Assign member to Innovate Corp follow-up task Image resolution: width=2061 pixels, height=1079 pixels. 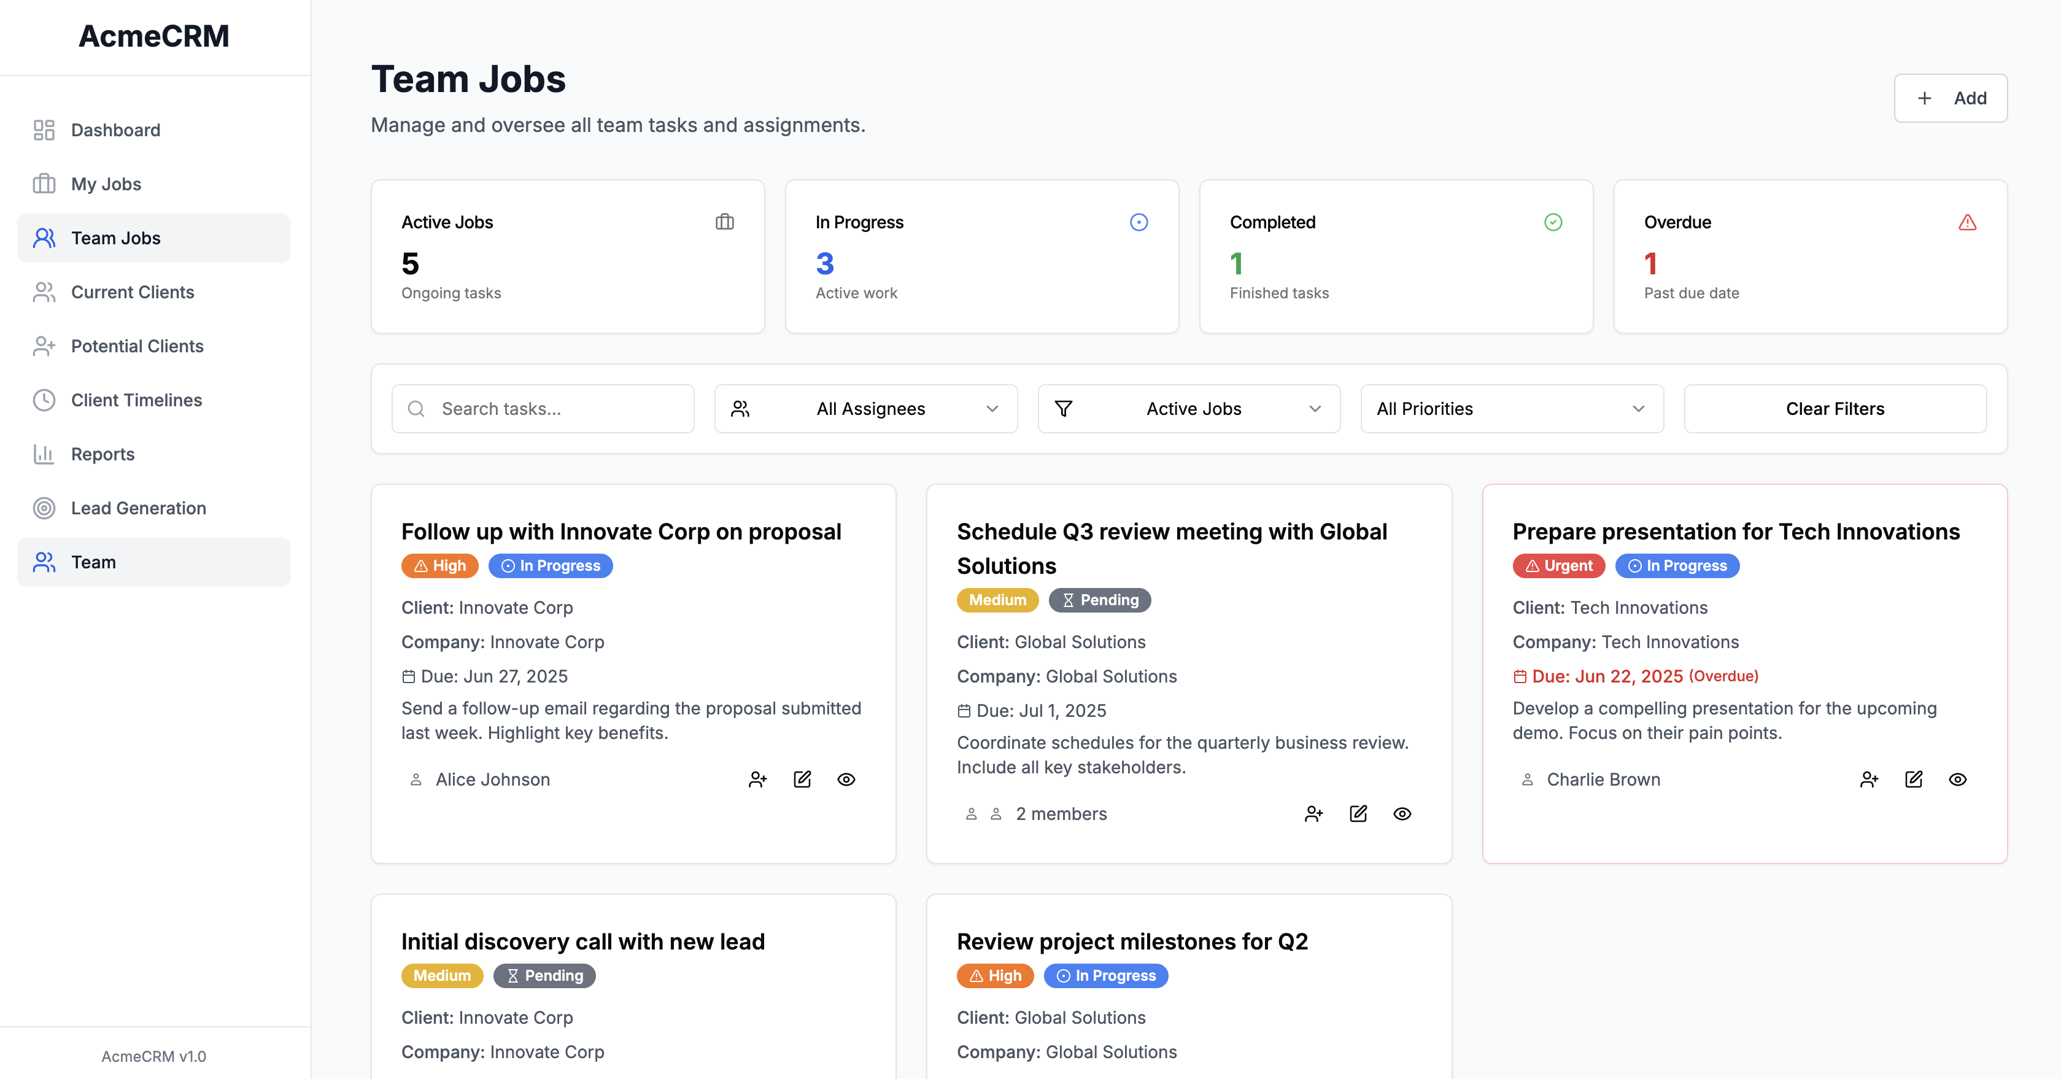757,779
